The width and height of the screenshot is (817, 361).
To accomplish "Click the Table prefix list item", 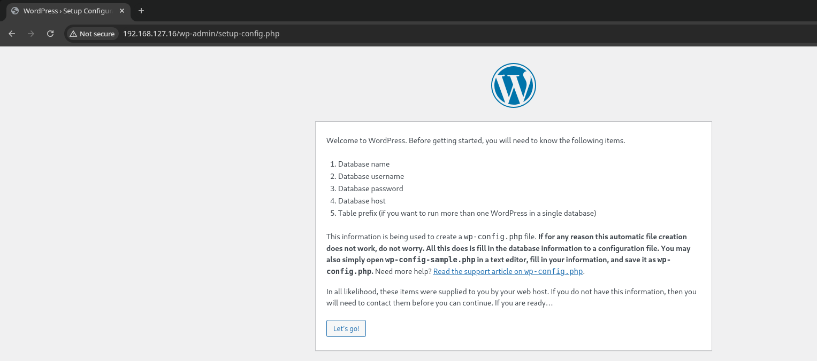I will click(467, 213).
